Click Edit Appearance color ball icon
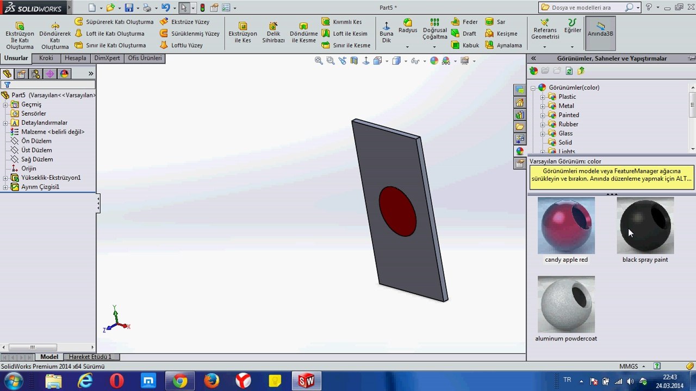Image resolution: width=696 pixels, height=391 pixels. (434, 61)
